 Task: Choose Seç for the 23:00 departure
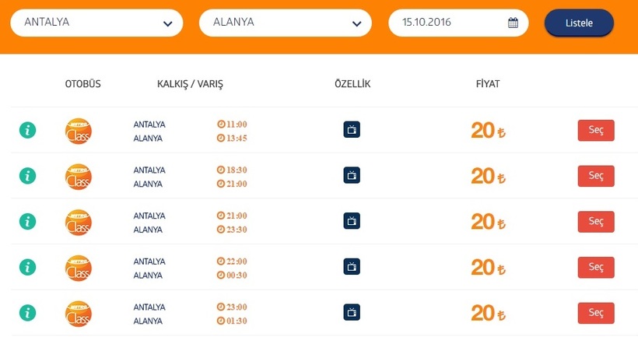596,313
